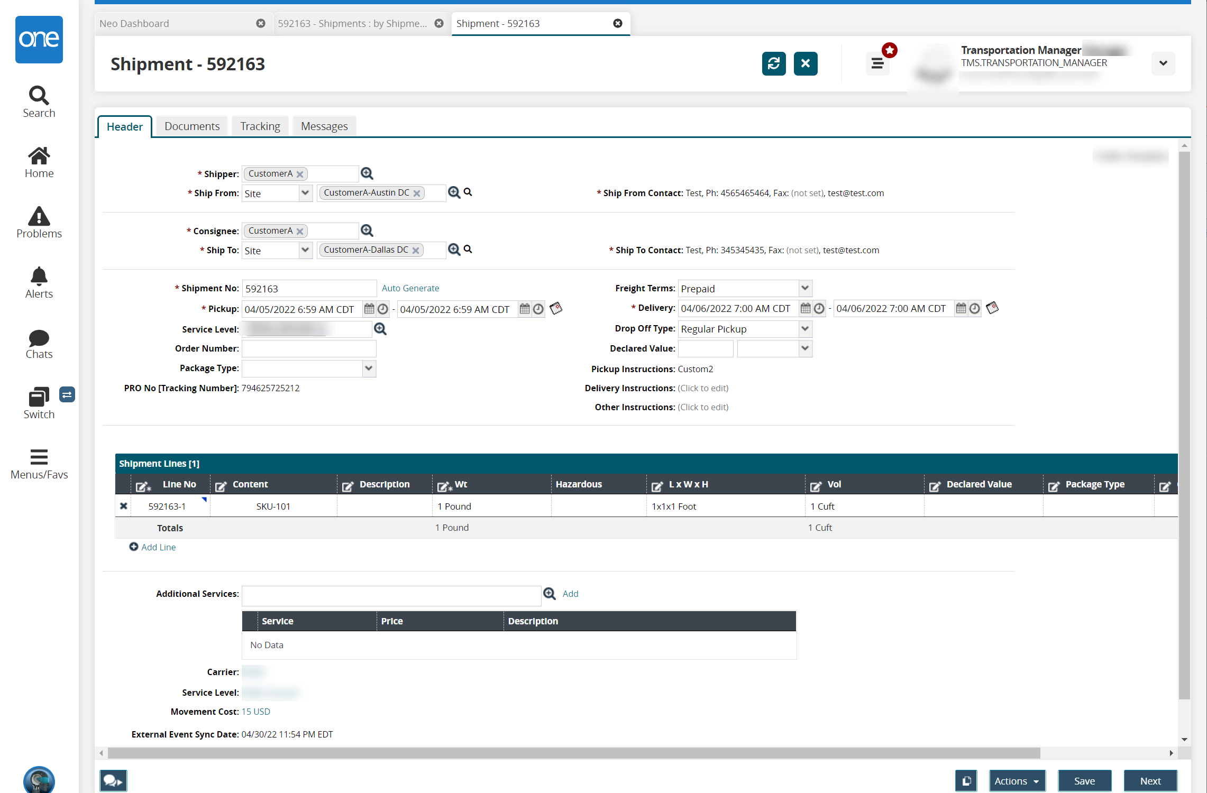Click Add Line to shipment lines

click(x=152, y=546)
